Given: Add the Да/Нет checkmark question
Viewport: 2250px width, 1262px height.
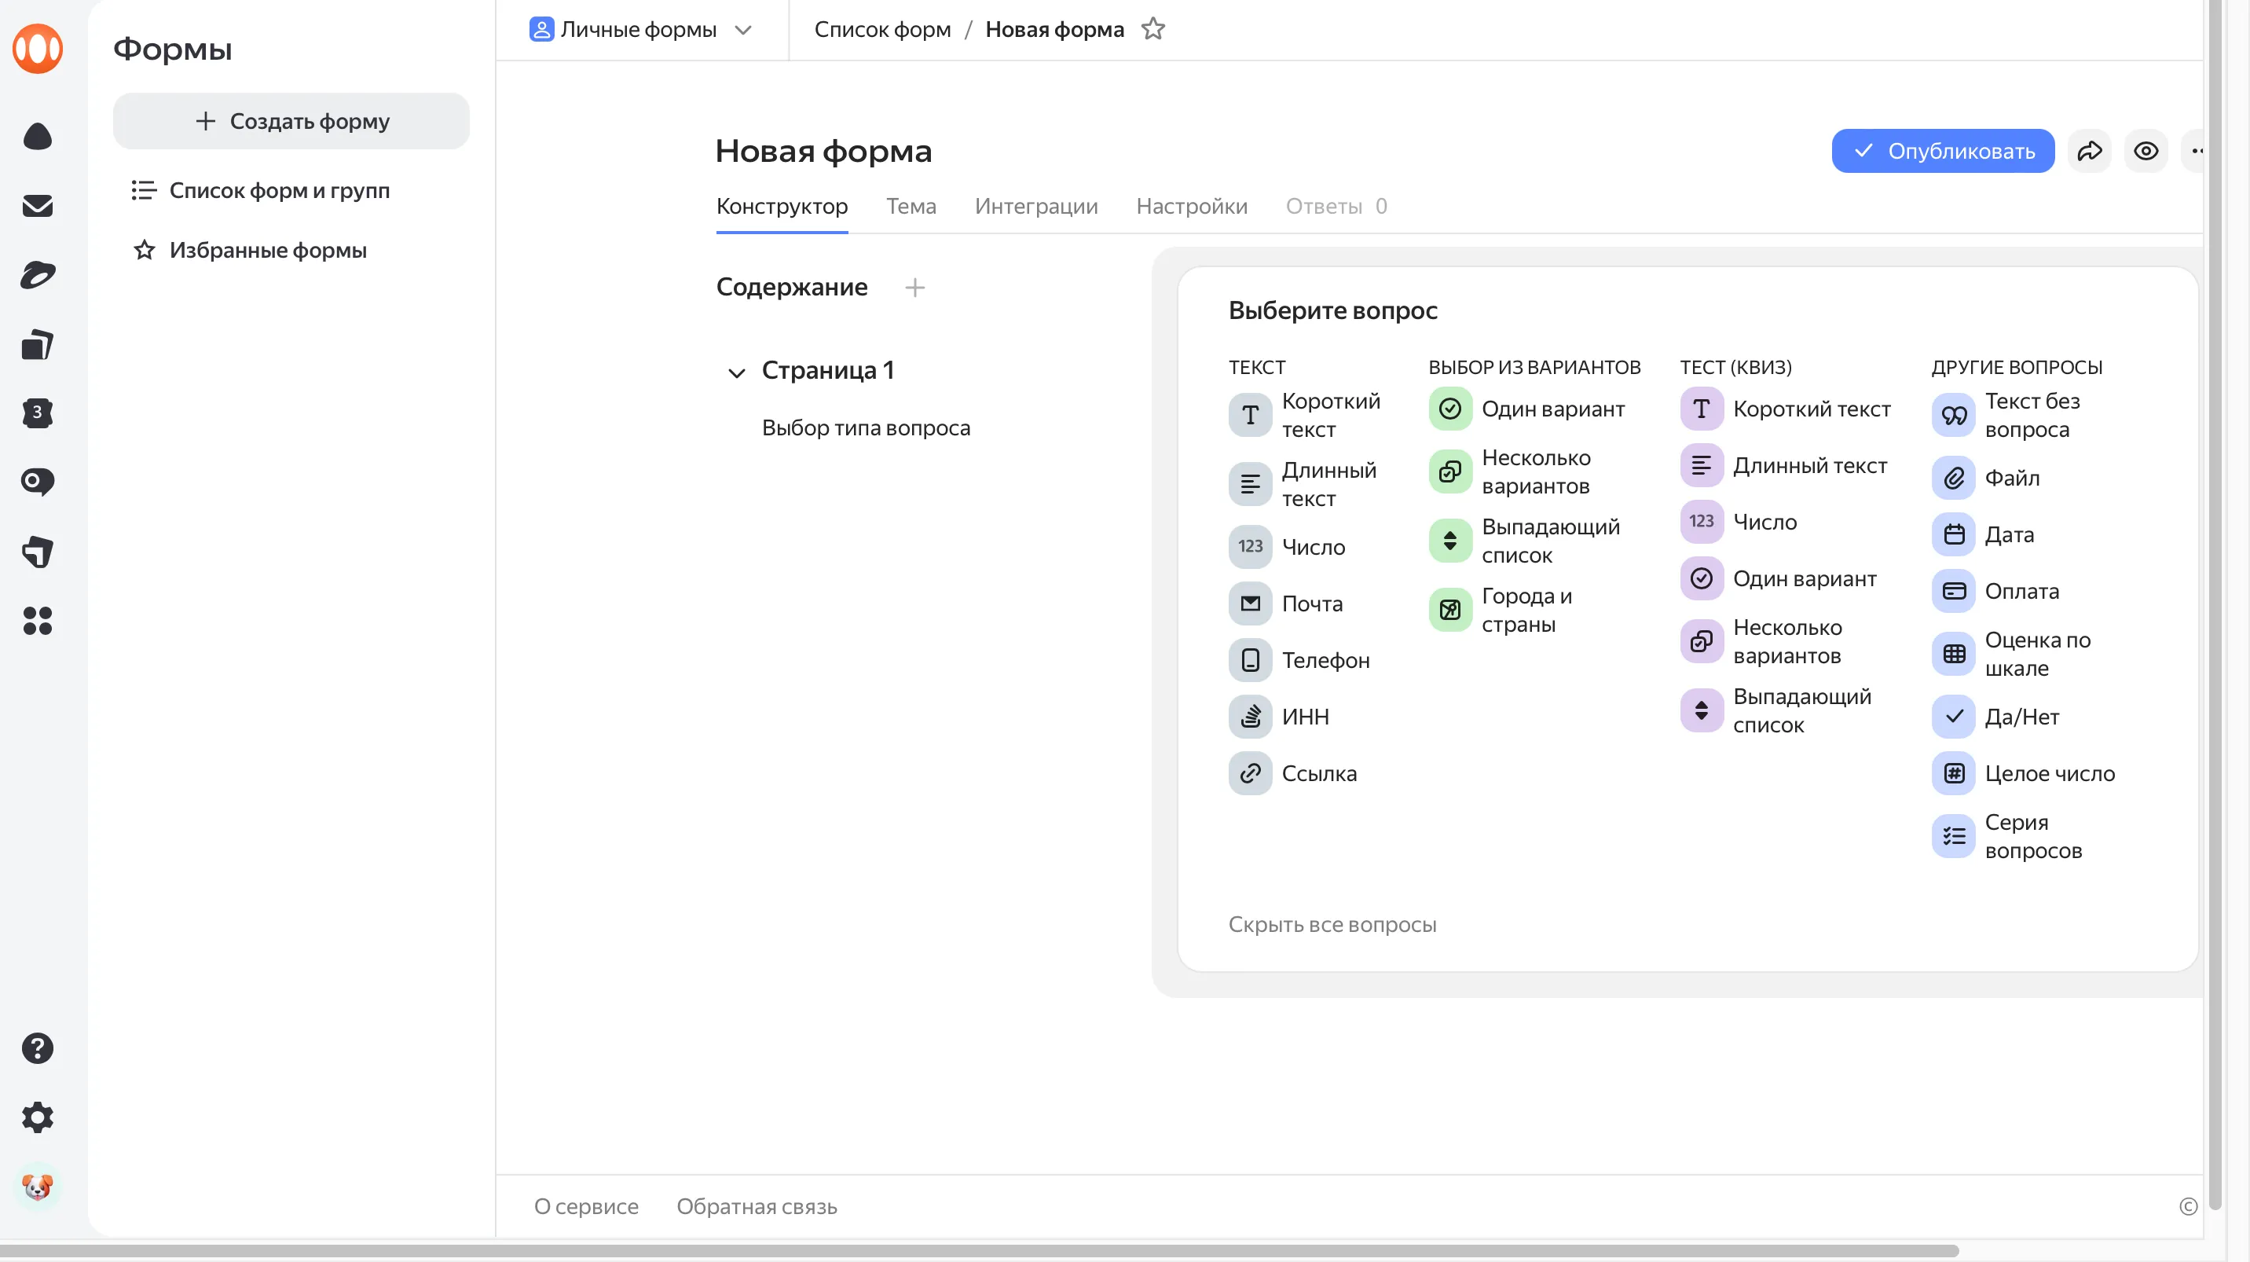Looking at the screenshot, I should pyautogui.click(x=2021, y=717).
